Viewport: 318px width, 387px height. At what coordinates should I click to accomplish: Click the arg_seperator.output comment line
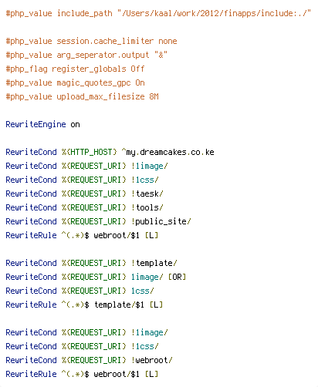pyautogui.click(x=86, y=55)
